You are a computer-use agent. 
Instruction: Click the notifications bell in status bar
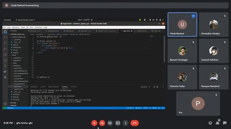click(x=163, y=108)
